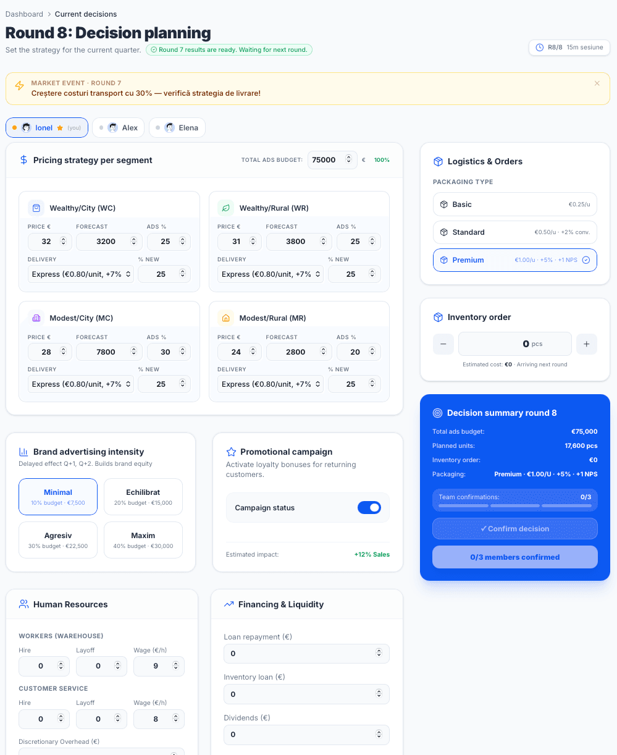Click the people icon by Human Resources
The image size is (617, 755).
coord(23,604)
